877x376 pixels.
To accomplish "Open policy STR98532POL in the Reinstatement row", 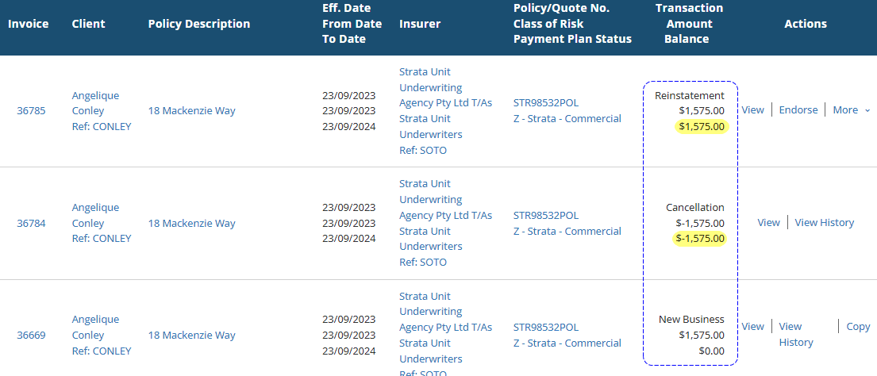I will click(x=546, y=103).
